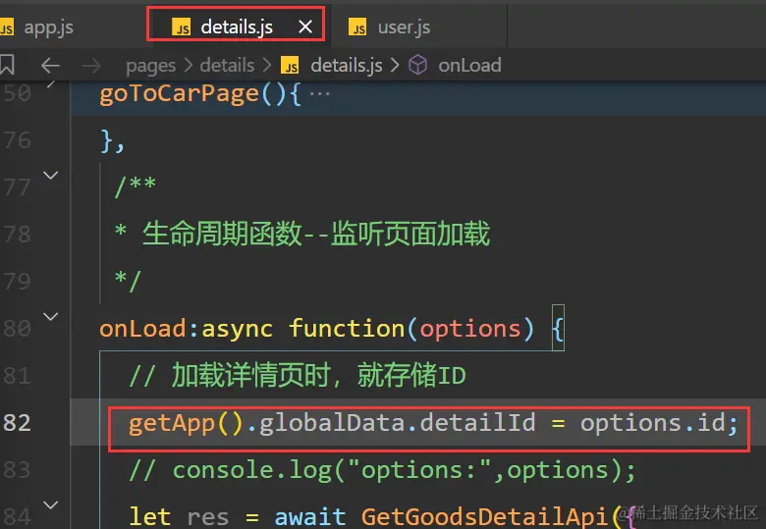Click the 'res' variable on line 84
Image resolution: width=766 pixels, height=529 pixels.
[208, 518]
